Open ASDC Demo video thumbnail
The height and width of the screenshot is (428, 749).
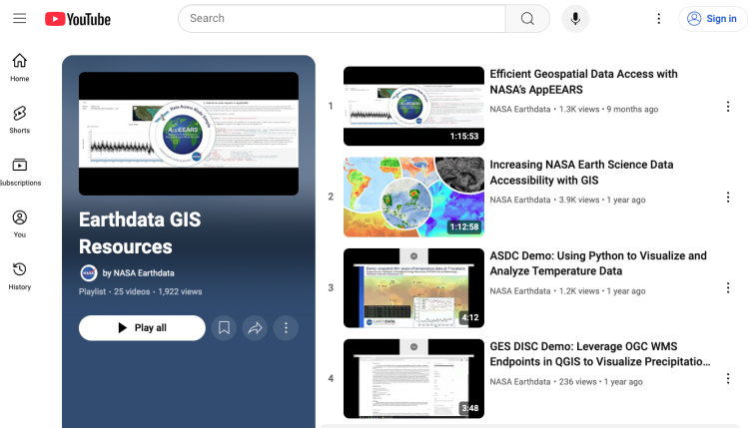point(413,287)
